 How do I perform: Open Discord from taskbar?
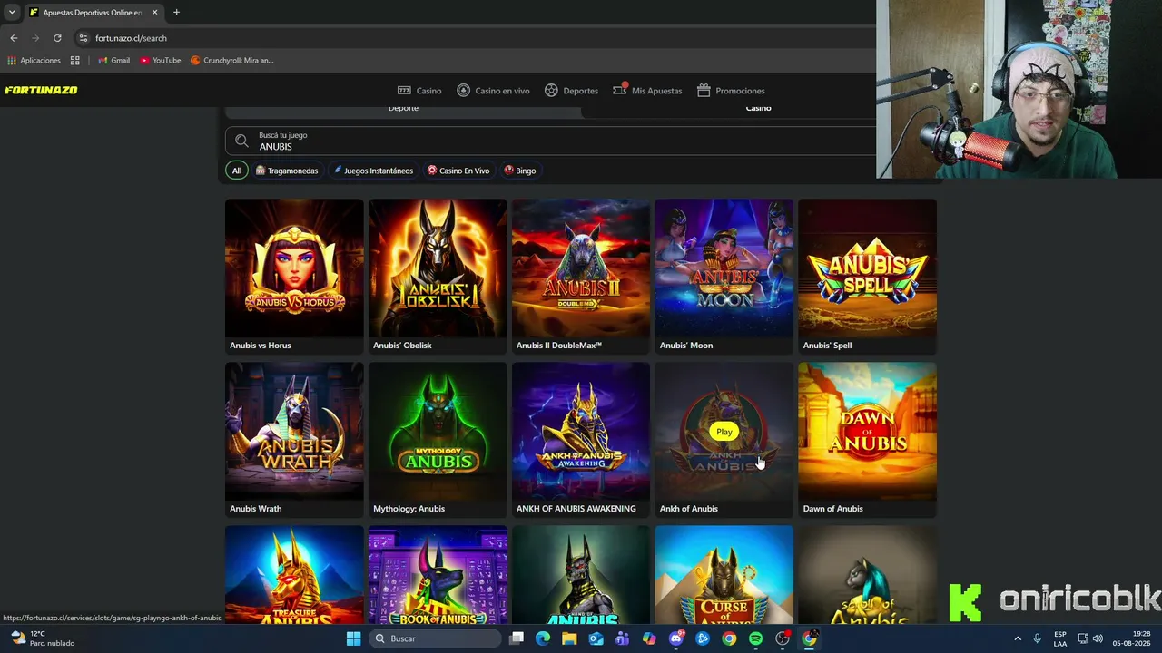pos(676,638)
